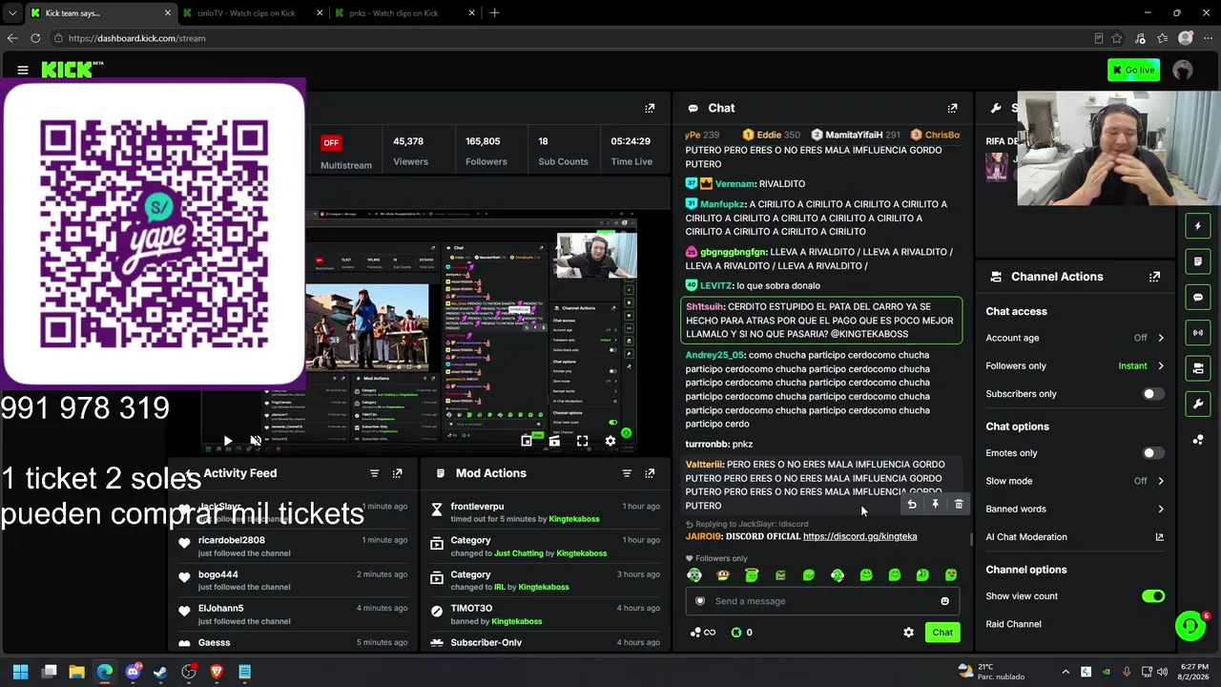Screen dimensions: 1221x687
Task: Click the green Go live button
Action: click(x=1133, y=70)
